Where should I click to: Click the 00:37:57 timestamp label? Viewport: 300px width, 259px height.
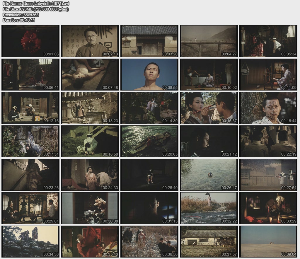pos(229,254)
